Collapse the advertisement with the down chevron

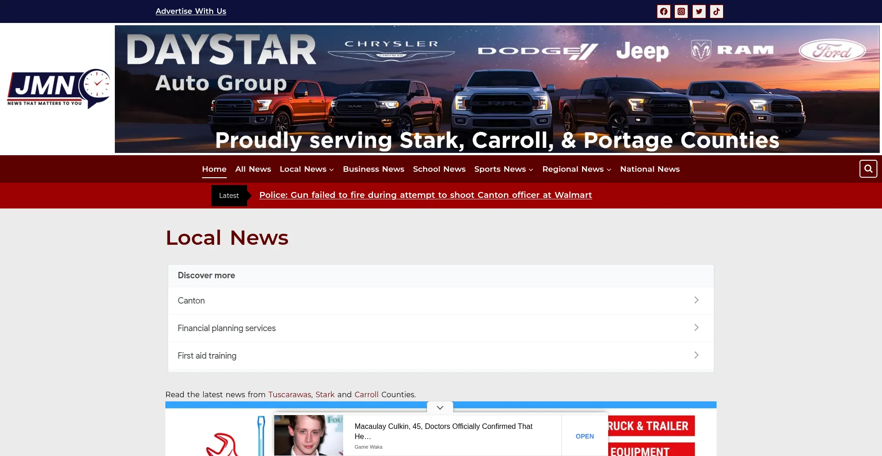click(x=440, y=407)
